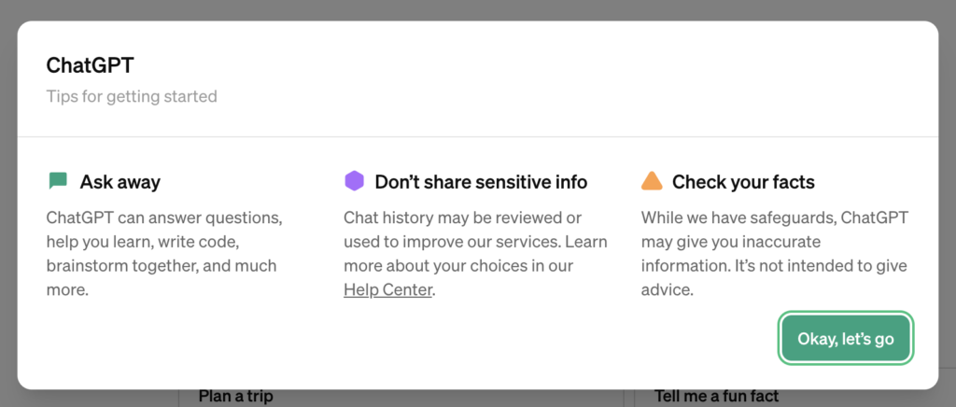The image size is (956, 407).
Task: Click the ChatGPT dialog title
Action: (91, 65)
